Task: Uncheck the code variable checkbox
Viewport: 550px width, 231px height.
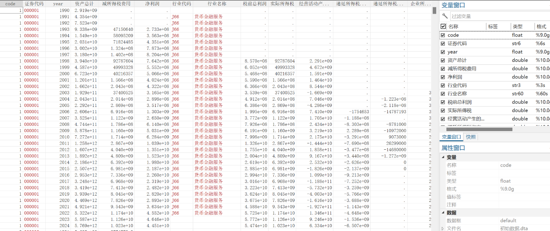Action: tap(443, 35)
